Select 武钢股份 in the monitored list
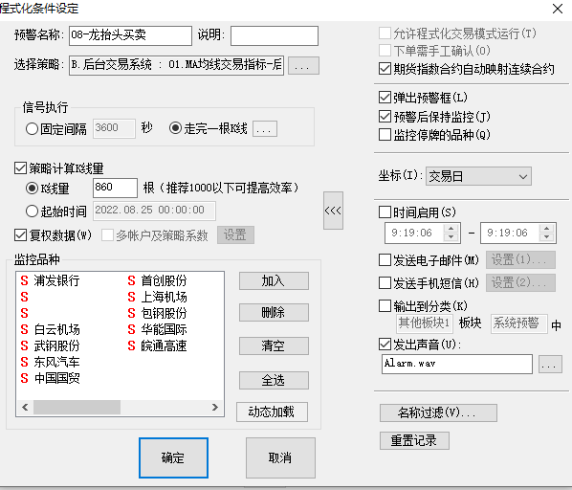Viewport: 572px width, 490px height. tap(56, 345)
